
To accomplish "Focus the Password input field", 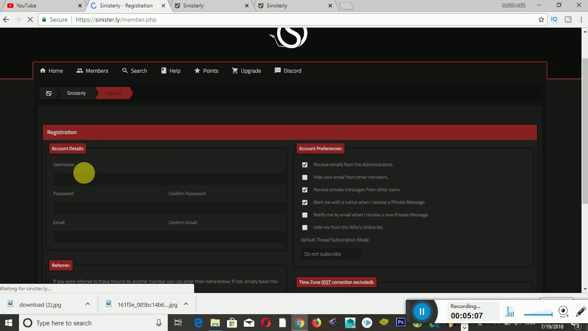I will [111, 208].
